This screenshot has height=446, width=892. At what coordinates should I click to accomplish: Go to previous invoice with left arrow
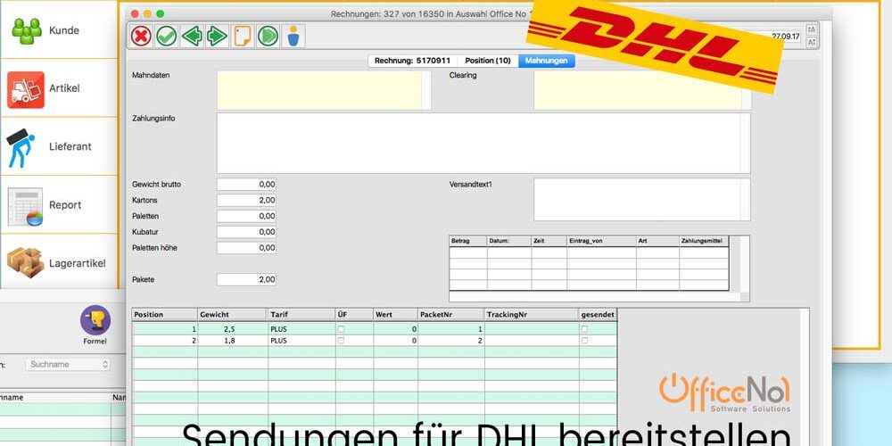[x=192, y=36]
